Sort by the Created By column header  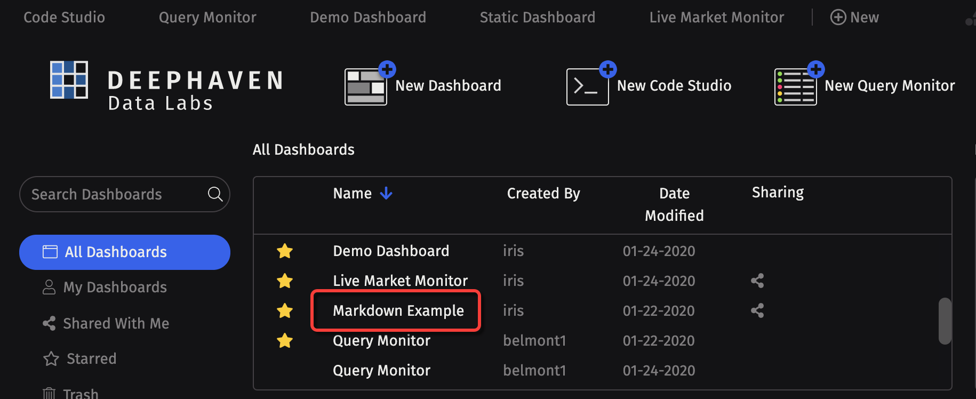click(543, 193)
